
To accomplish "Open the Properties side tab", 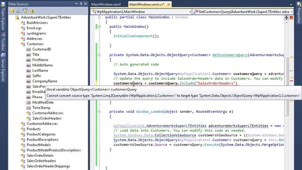I will tap(299, 13).
